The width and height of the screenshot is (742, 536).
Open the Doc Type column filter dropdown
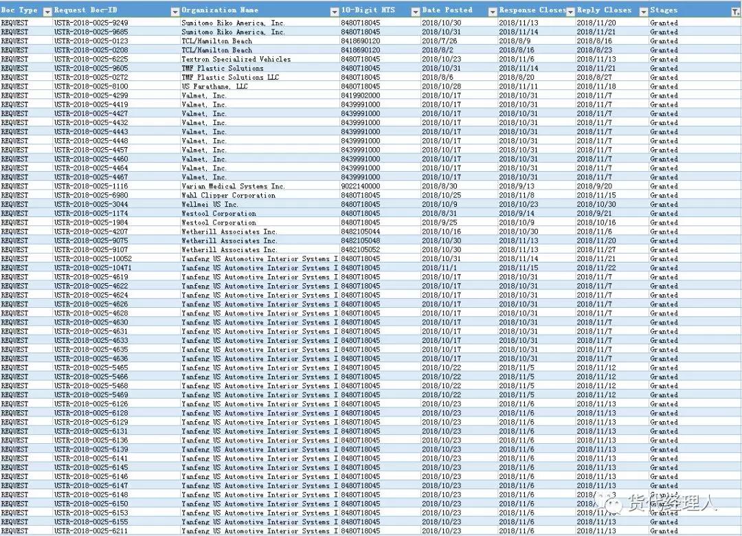tap(47, 12)
